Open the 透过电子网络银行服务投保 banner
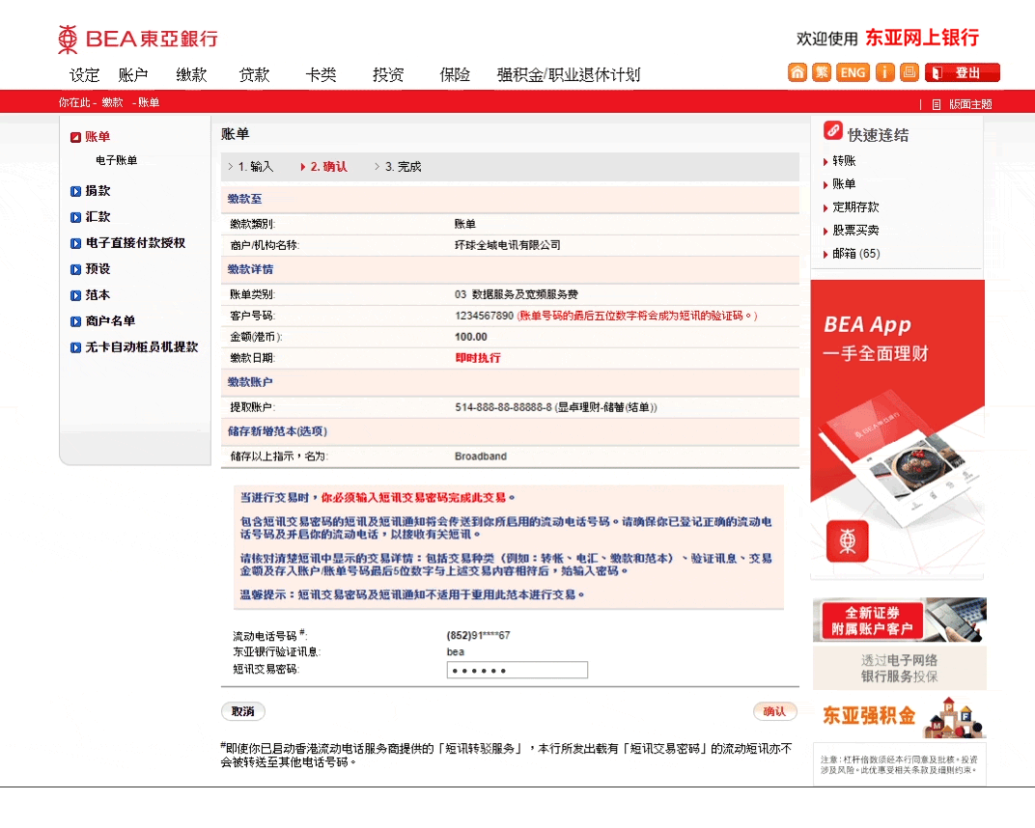The width and height of the screenshot is (1035, 828). pos(900,668)
